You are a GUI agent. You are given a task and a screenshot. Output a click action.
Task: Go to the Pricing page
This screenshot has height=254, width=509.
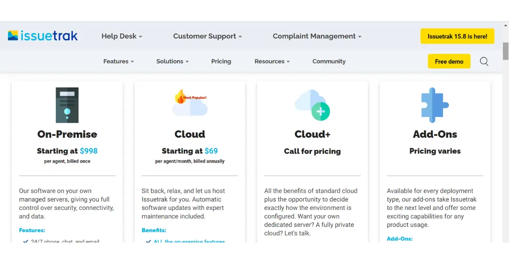click(x=221, y=61)
